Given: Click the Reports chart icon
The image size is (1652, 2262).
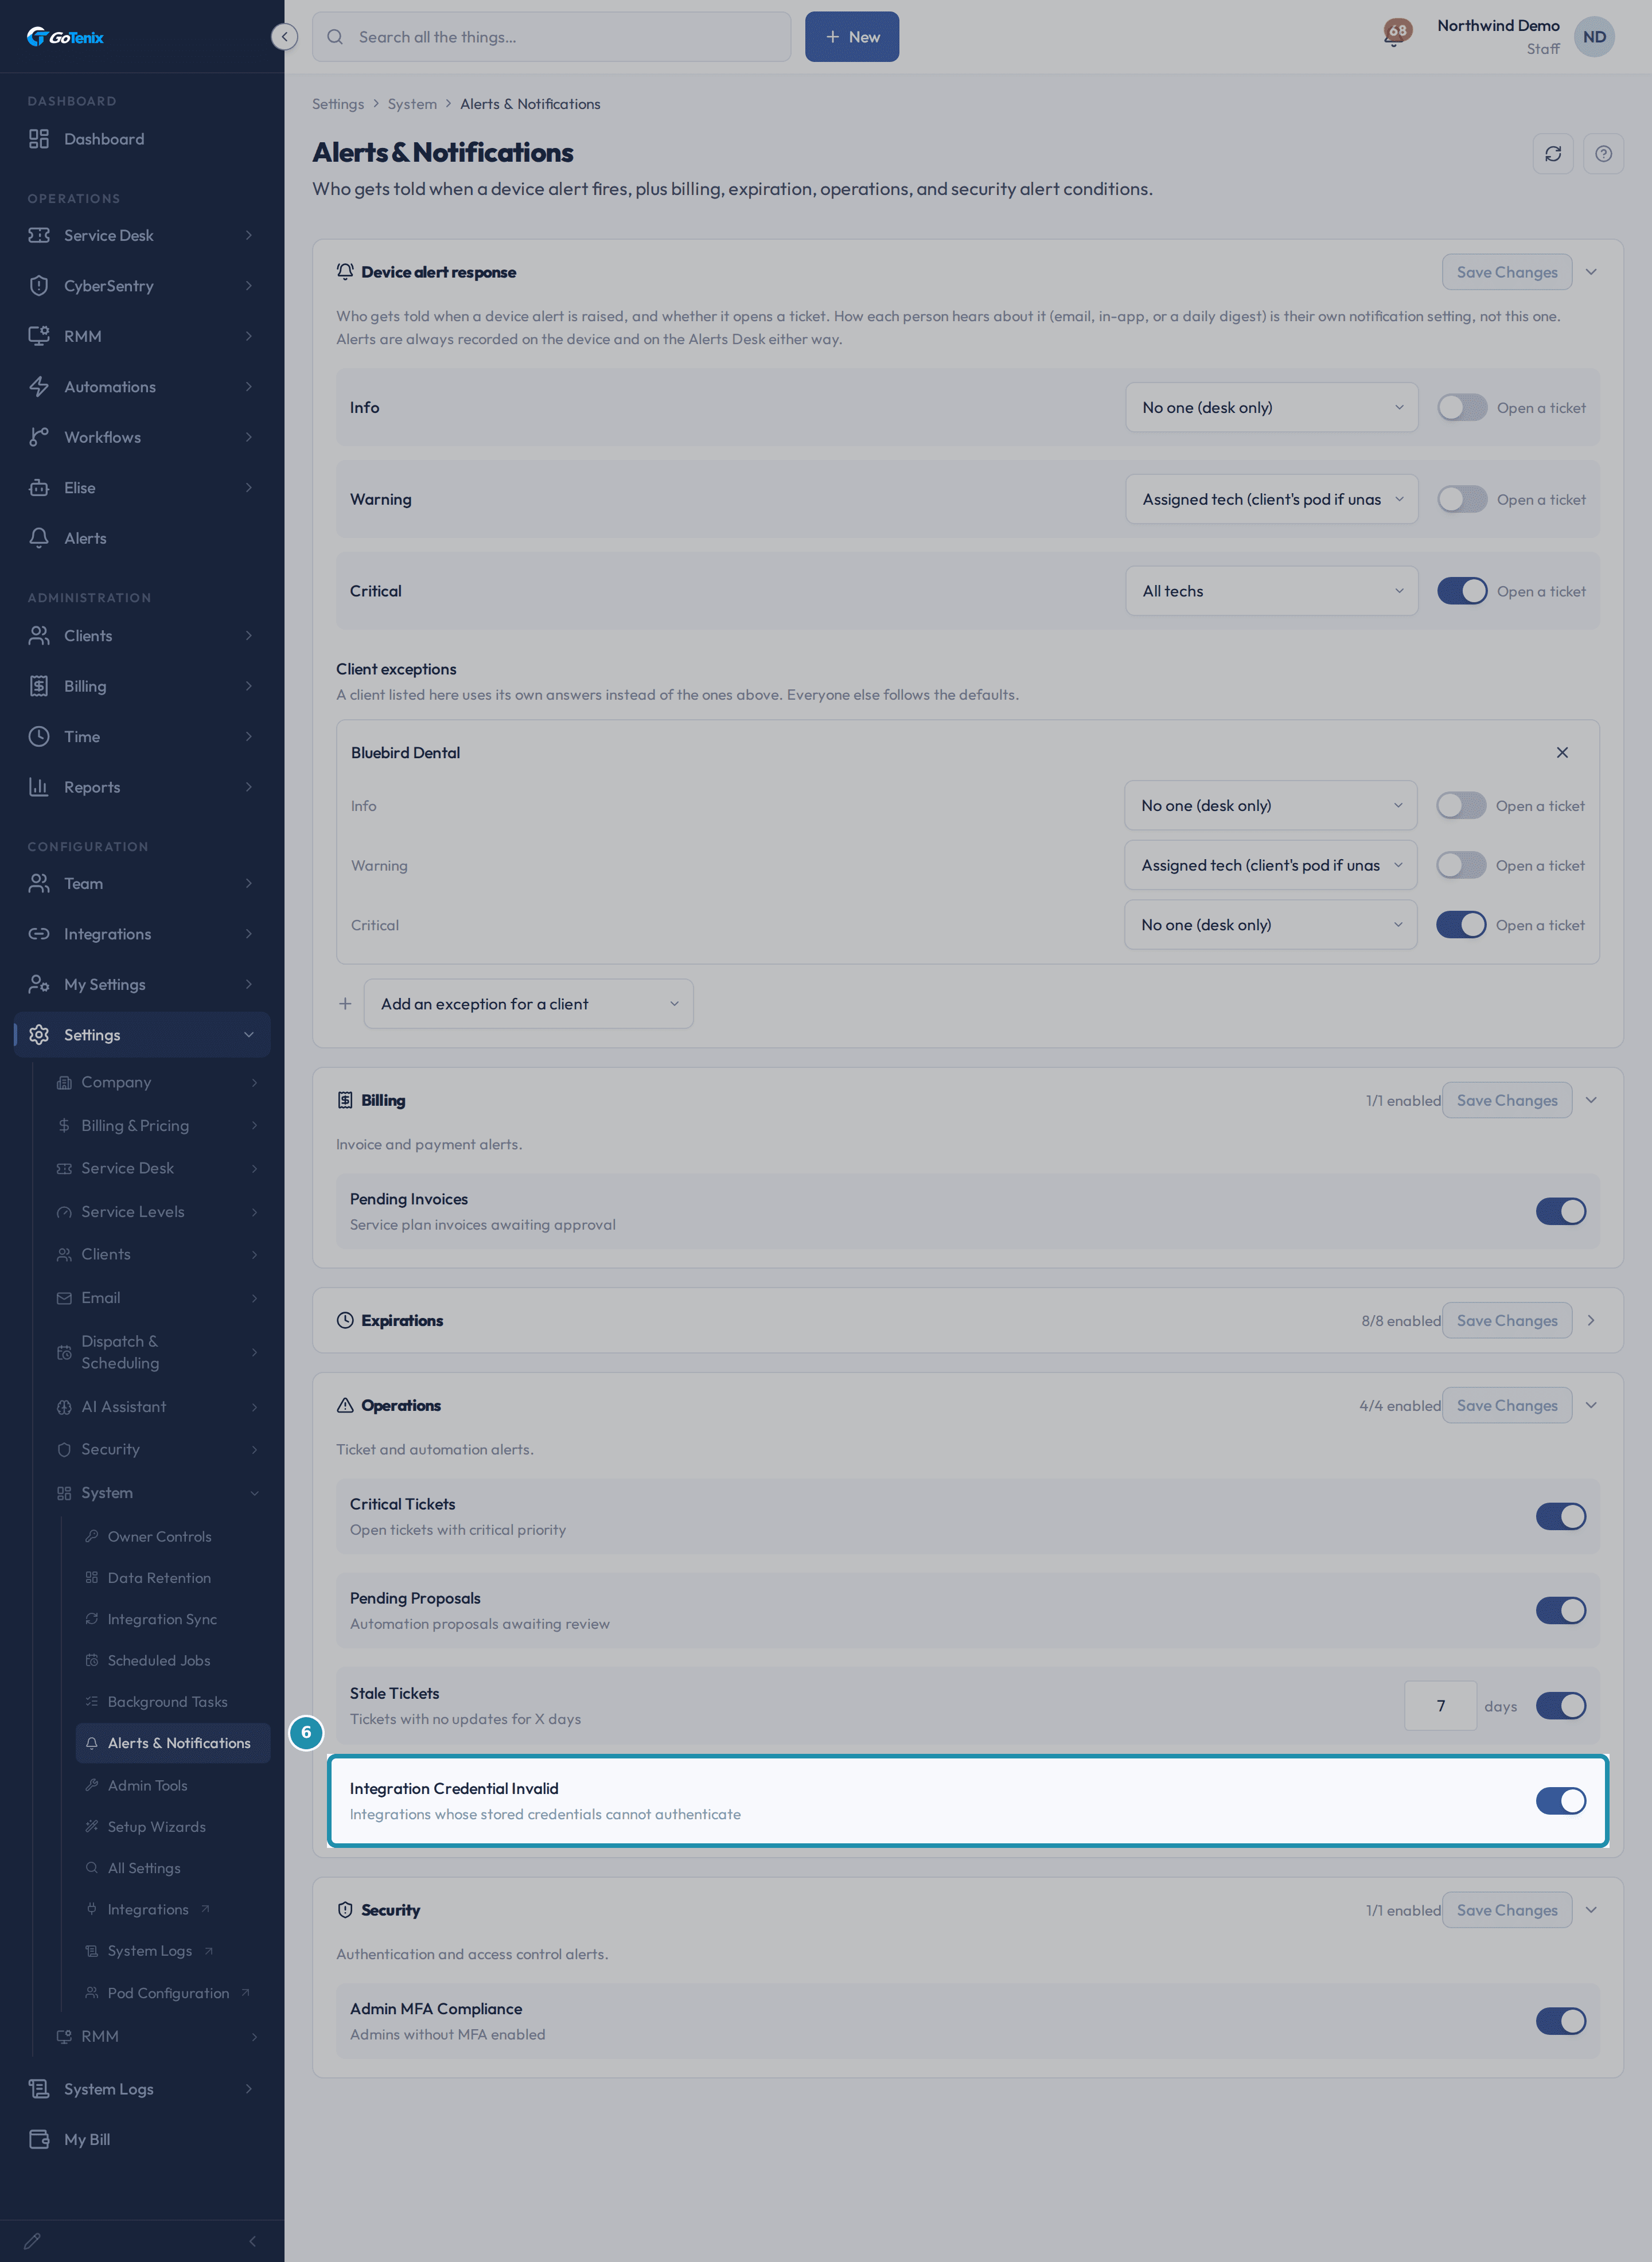Looking at the screenshot, I should point(39,787).
